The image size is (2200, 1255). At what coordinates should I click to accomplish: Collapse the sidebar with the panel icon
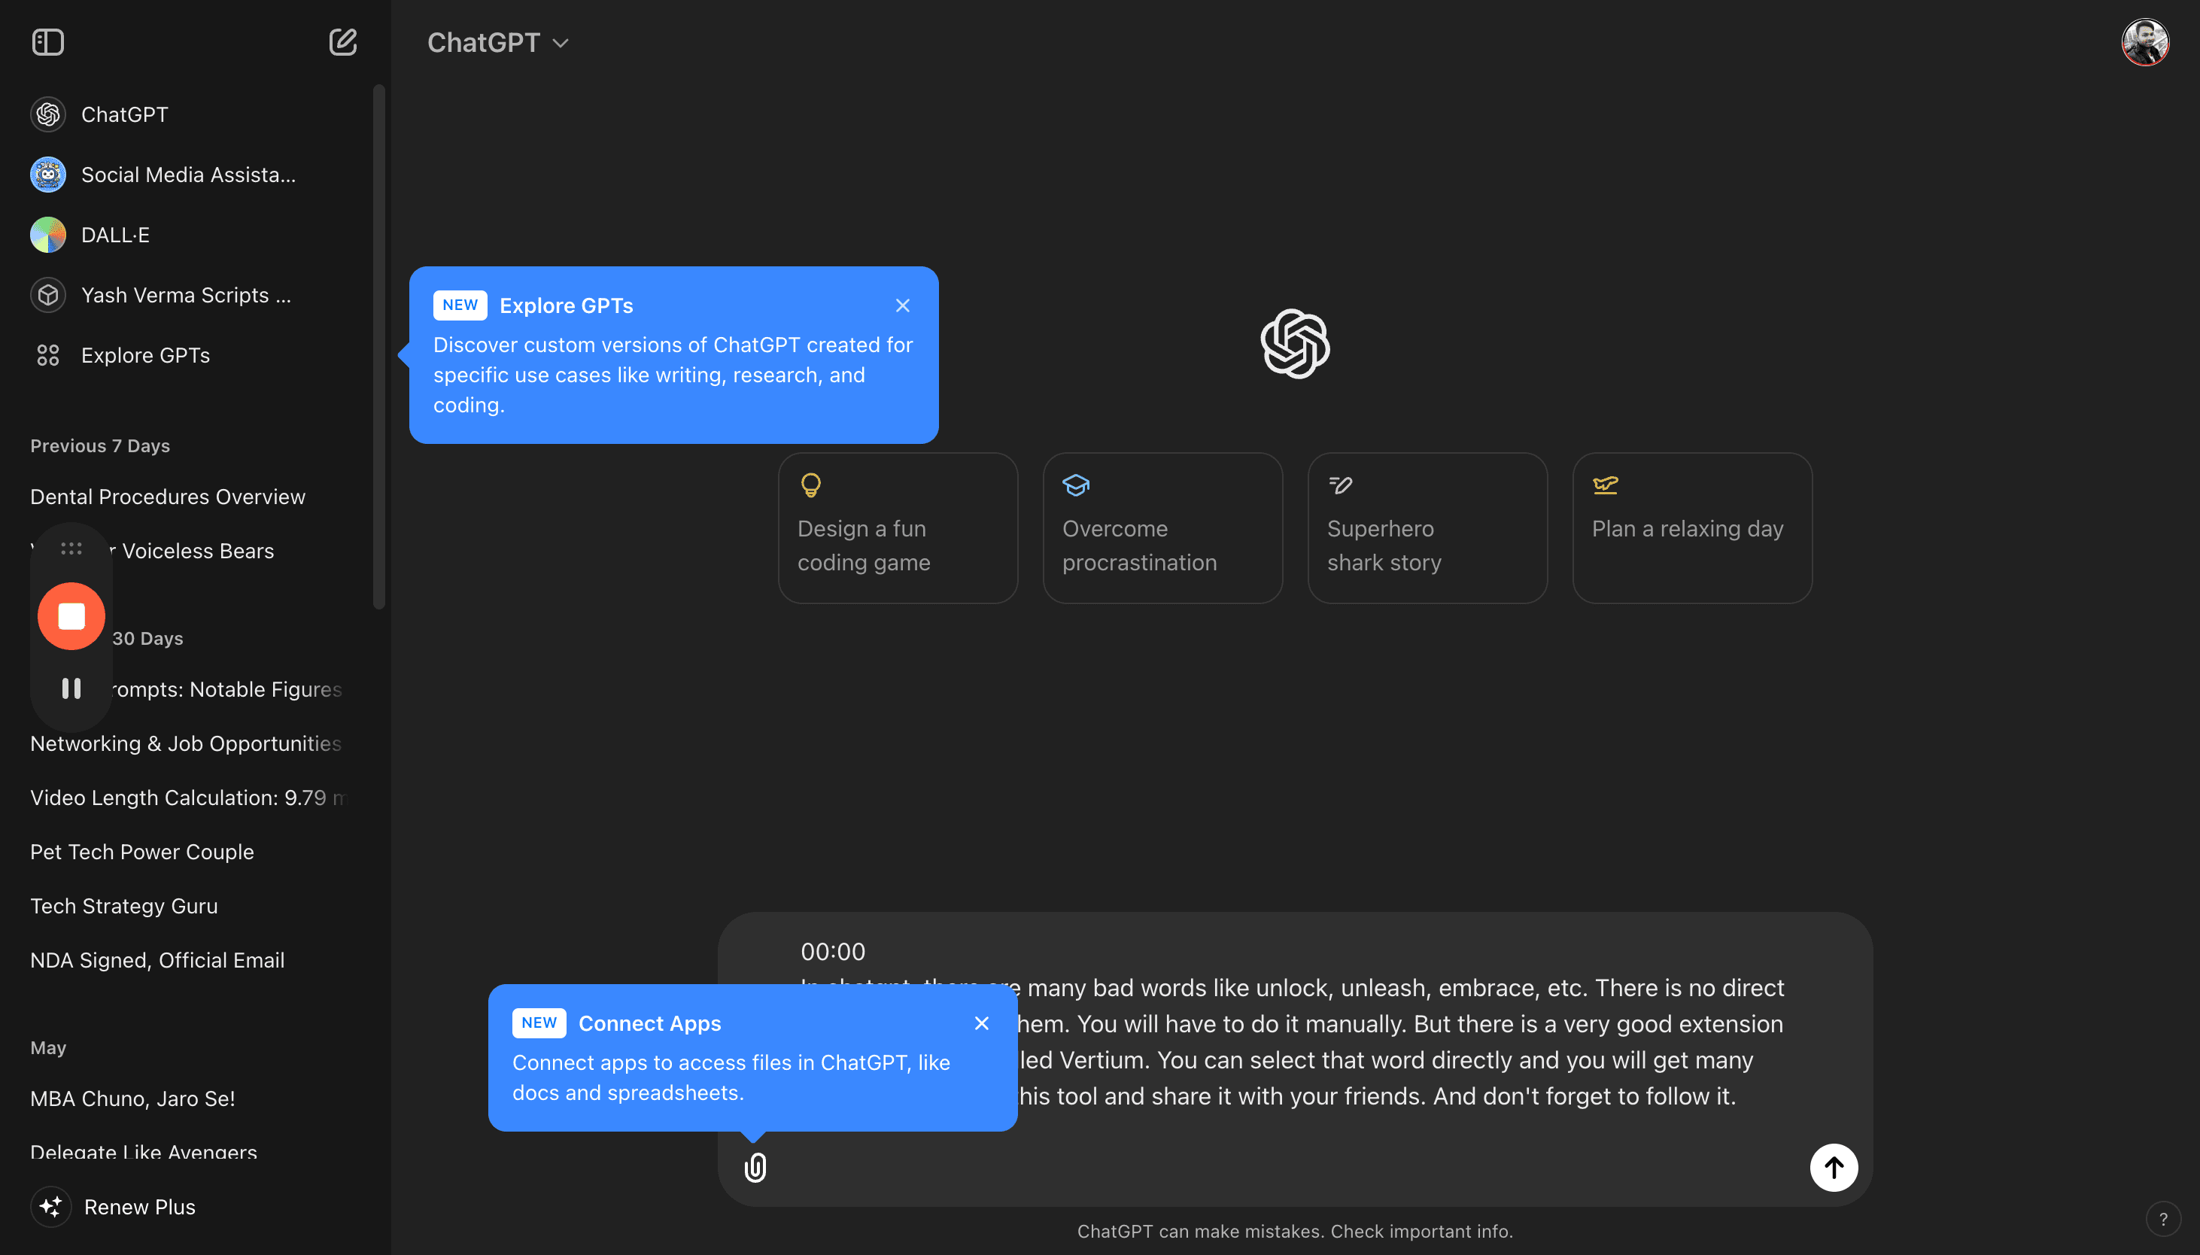pyautogui.click(x=47, y=42)
